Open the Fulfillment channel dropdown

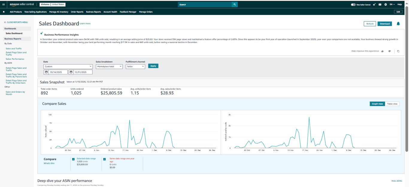click(x=135, y=67)
